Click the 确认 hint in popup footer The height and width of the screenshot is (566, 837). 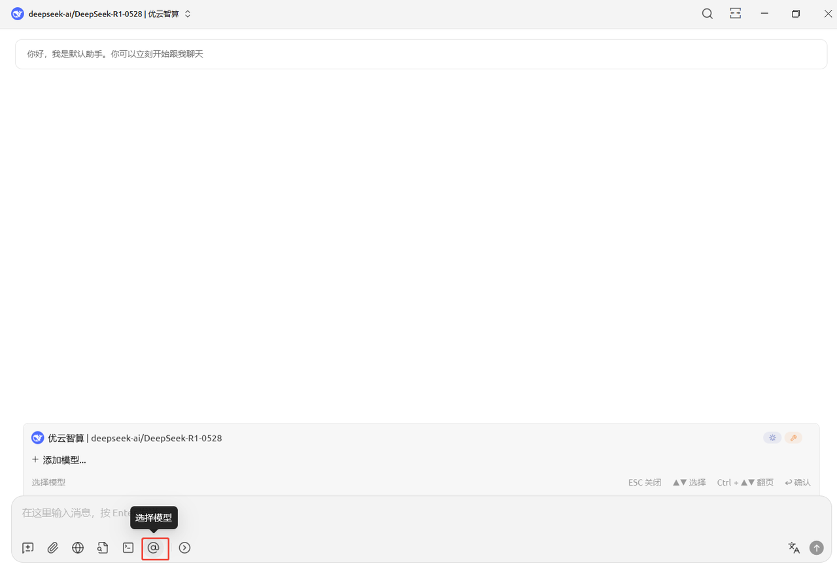coord(798,482)
